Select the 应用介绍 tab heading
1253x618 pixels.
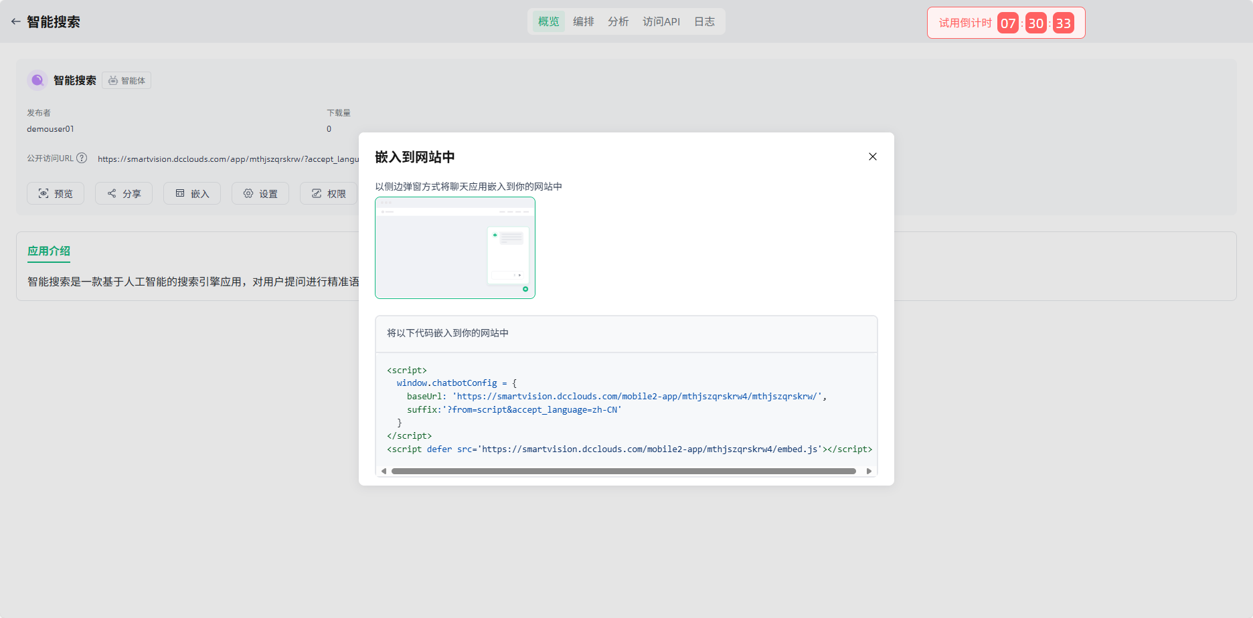(x=49, y=251)
